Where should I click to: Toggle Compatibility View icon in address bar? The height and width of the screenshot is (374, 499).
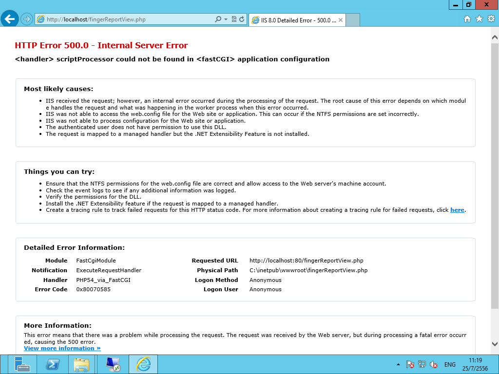click(x=234, y=19)
